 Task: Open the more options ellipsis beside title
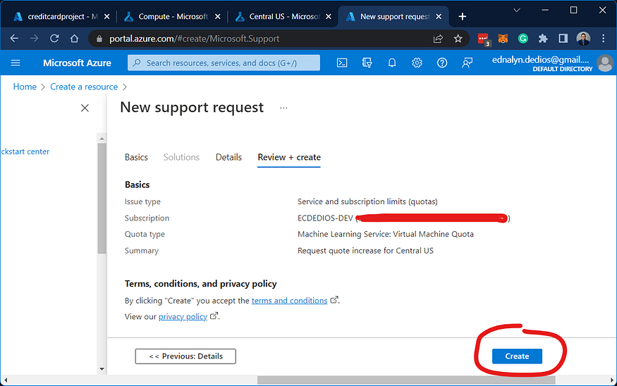[x=283, y=108]
